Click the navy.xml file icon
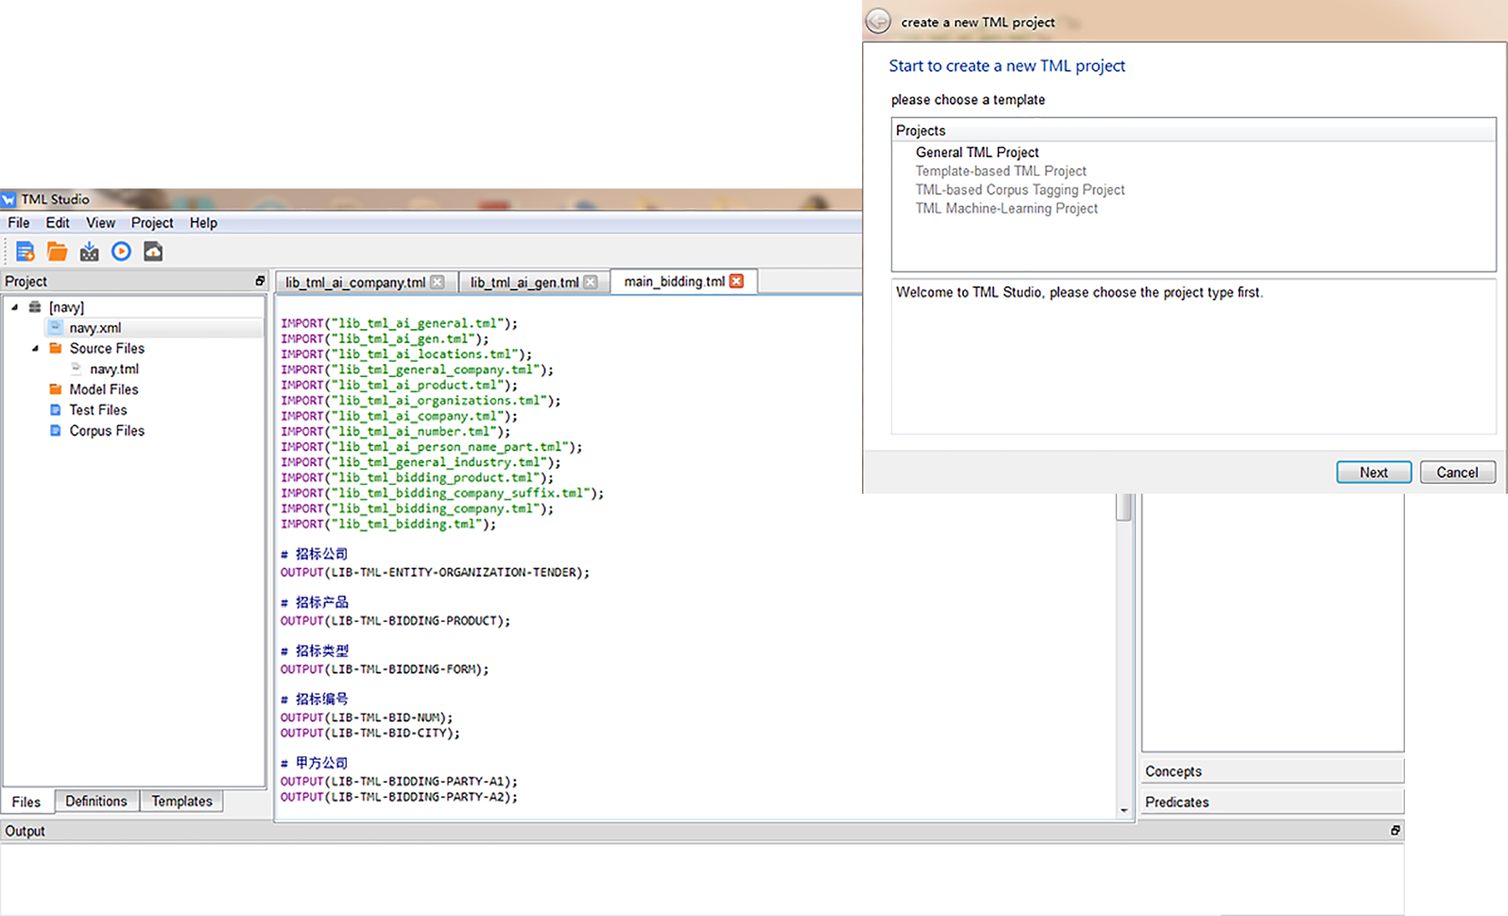Viewport: 1508px width, 916px height. [55, 327]
